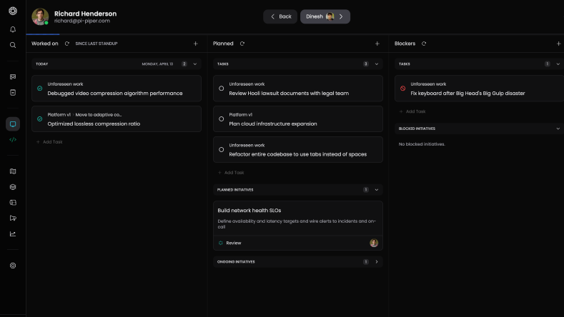Screen dimensions: 564x317
Task: Click the plus icon in Planned column header
Action: point(377,44)
